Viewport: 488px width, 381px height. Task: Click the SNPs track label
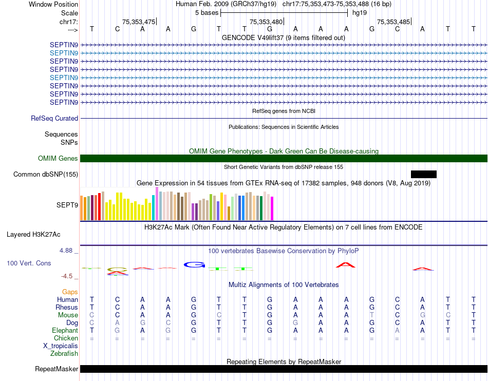[x=69, y=142]
